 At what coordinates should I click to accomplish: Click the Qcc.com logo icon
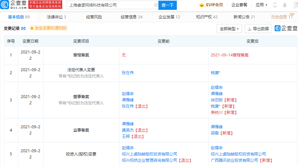5,5
